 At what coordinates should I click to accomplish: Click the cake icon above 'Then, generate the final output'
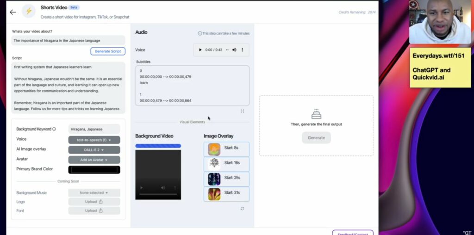point(316,114)
